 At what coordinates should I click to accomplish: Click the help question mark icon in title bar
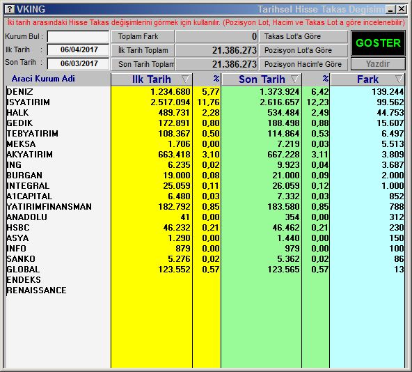[10, 10]
